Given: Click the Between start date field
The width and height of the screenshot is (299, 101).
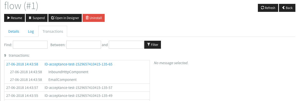Looking at the screenshot, I should point(84,45).
